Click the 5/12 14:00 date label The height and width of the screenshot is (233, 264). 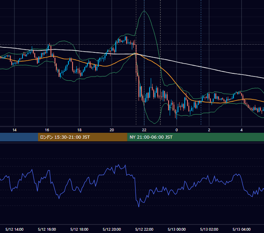pos(14,229)
